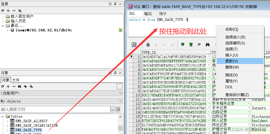Refresh the 连接 connections list

3,11
